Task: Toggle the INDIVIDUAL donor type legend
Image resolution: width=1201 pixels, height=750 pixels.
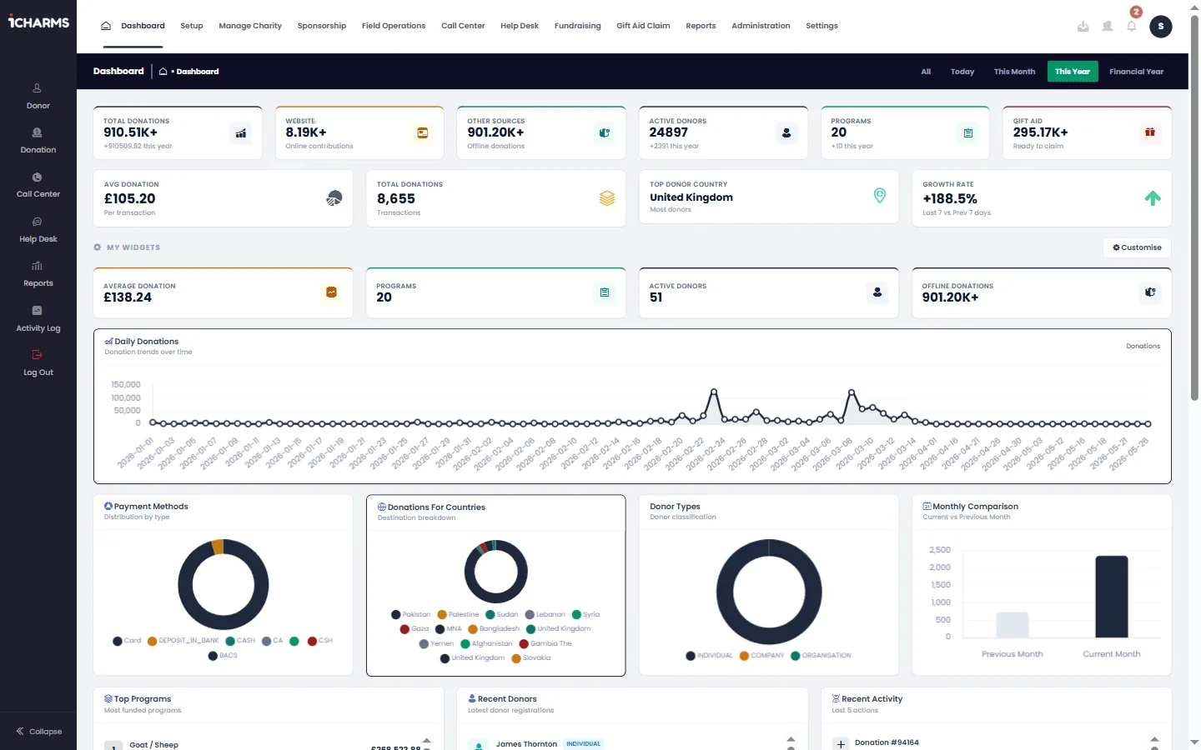Action: pos(709,656)
